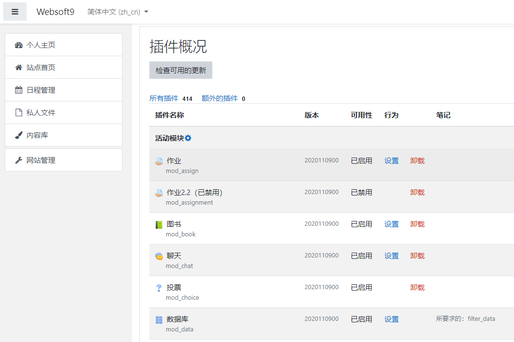The image size is (514, 342).
Task: Show 所有插件 list
Action: click(164, 98)
